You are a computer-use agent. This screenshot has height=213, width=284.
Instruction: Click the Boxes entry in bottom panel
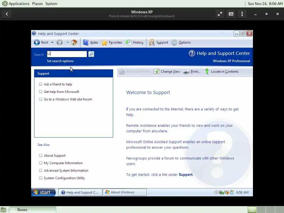point(33,210)
